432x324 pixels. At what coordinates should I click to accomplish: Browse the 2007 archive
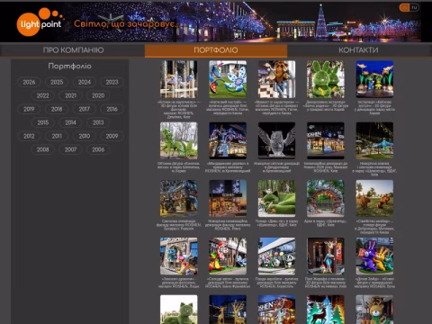(x=70, y=149)
